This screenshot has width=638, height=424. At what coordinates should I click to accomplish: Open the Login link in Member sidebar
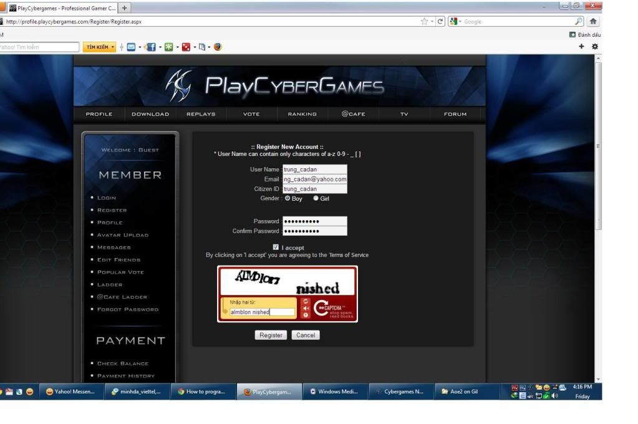(x=107, y=198)
